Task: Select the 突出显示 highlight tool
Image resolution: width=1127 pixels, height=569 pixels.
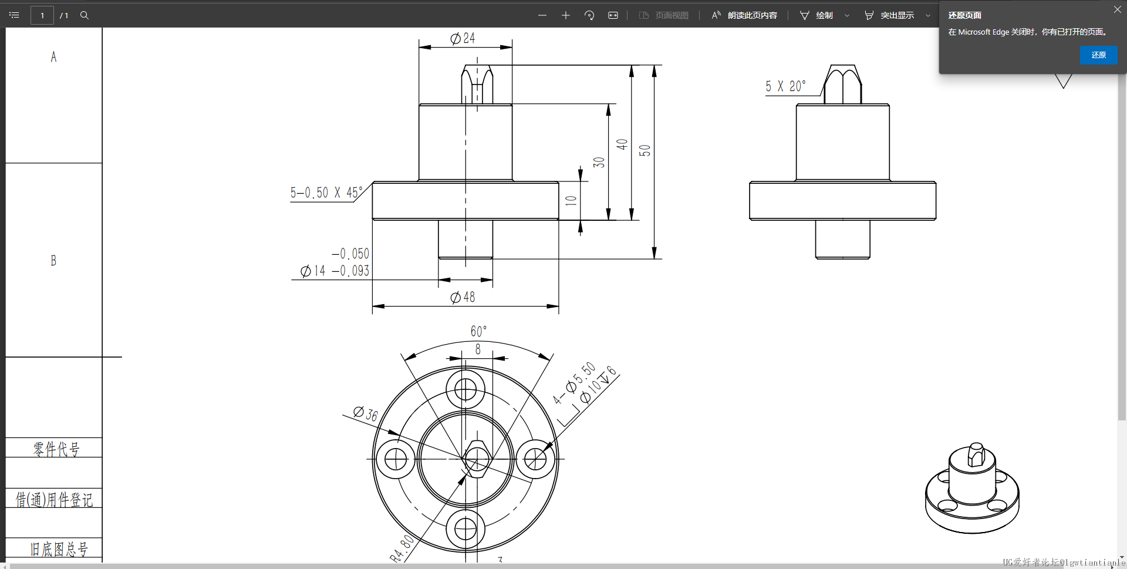Action: pyautogui.click(x=889, y=15)
